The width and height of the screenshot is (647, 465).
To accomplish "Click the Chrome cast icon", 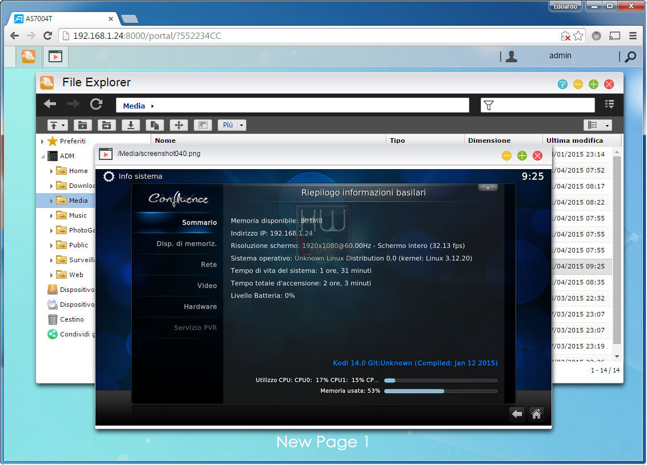I will click(614, 36).
